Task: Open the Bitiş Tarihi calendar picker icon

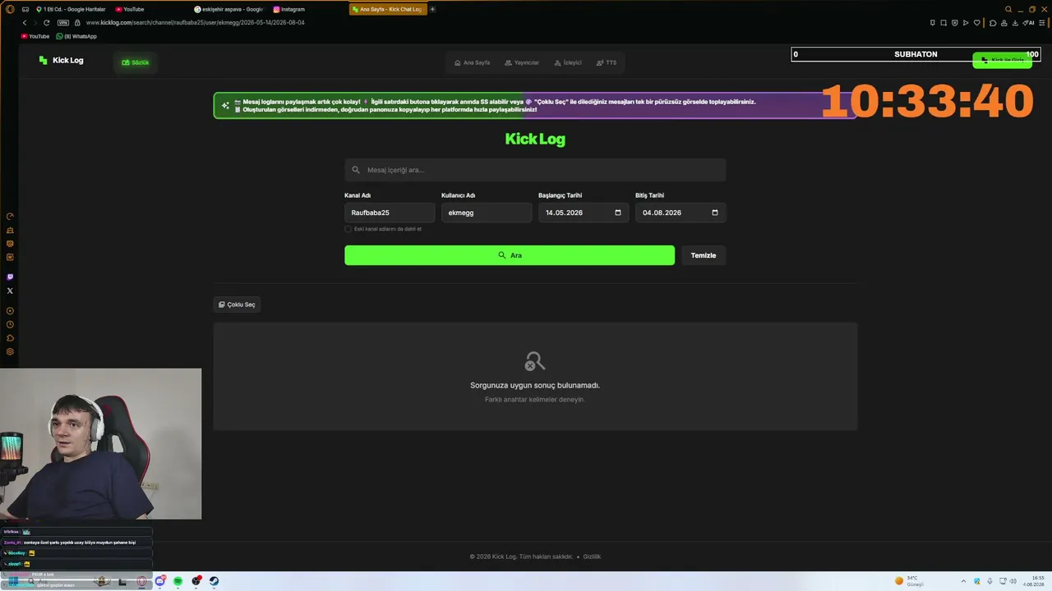Action: click(715, 213)
